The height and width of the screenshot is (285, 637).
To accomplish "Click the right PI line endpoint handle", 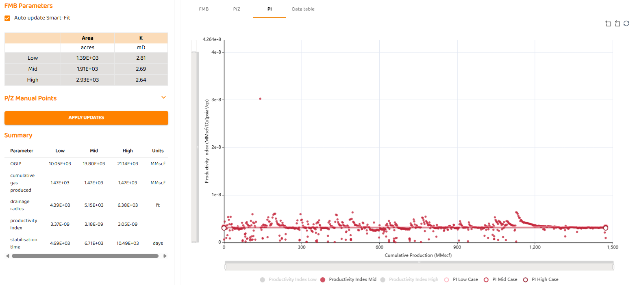I will point(606,228).
